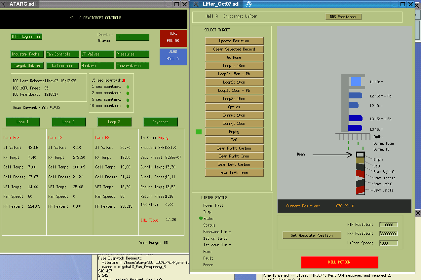Image resolution: width=421 pixels, height=280 pixels.
Task: Select target Loop2: 15cm + Pb
Action: pos(234,74)
